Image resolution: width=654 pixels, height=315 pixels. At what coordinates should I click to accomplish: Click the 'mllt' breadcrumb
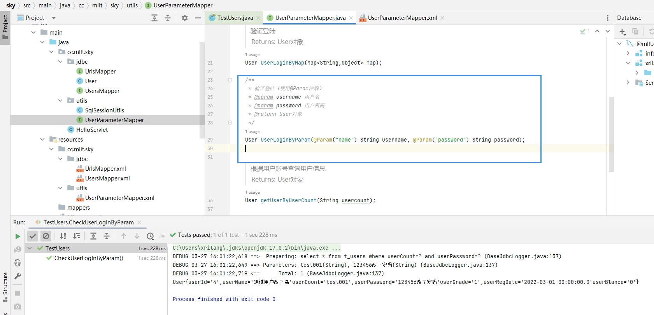point(97,5)
